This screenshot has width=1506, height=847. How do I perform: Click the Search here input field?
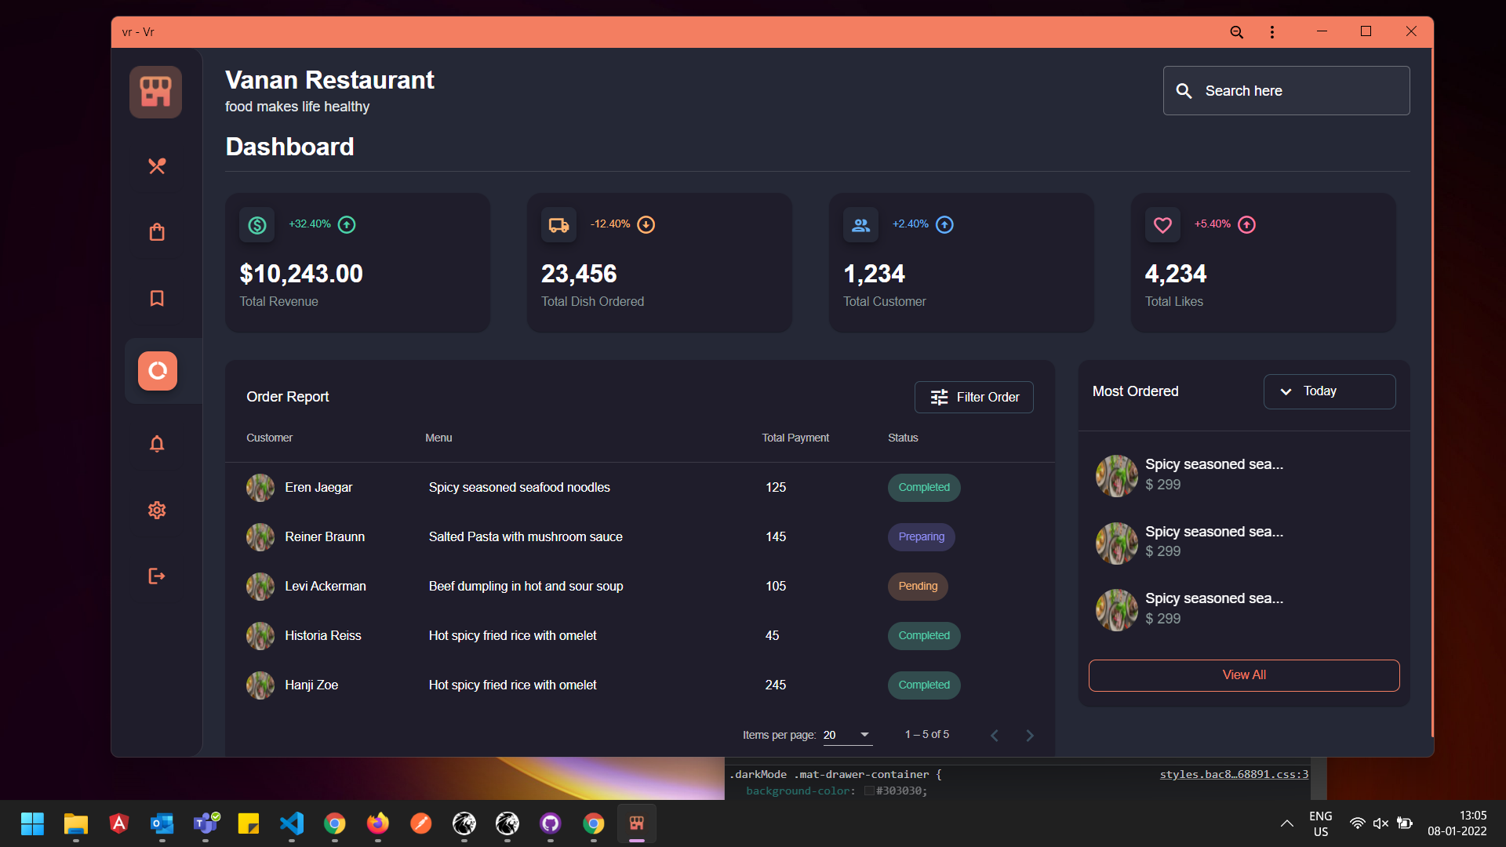point(1286,91)
